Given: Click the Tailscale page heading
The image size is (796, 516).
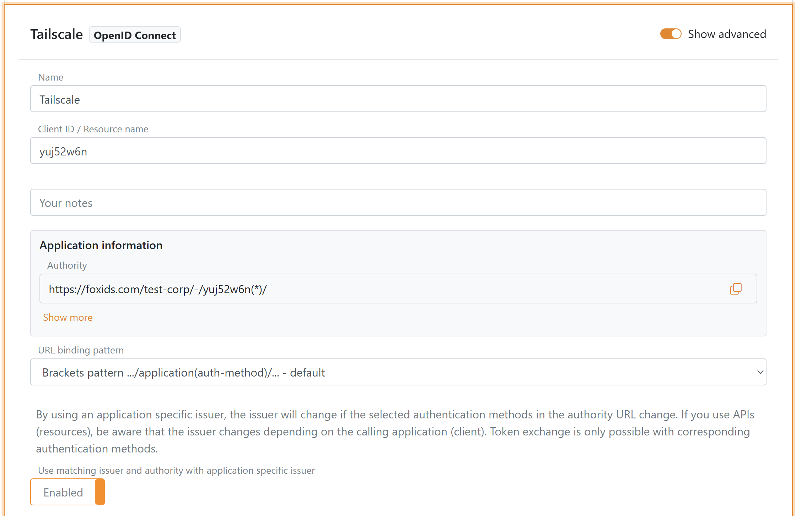Looking at the screenshot, I should click(56, 34).
